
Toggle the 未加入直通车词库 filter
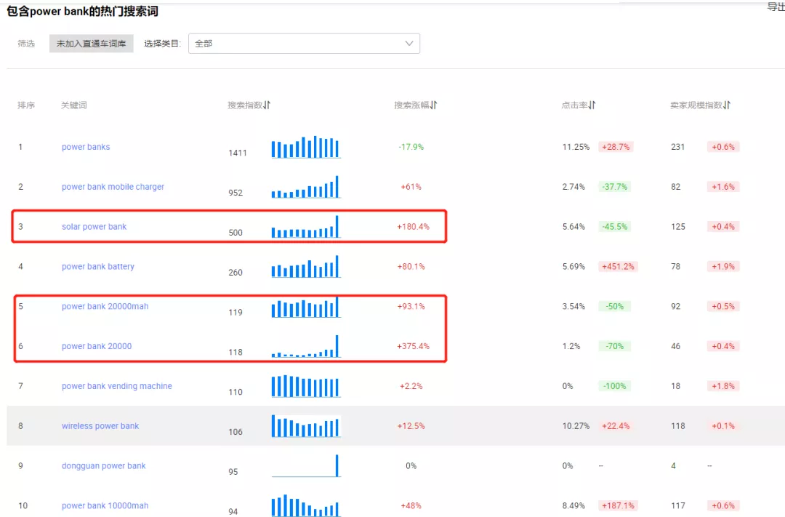pyautogui.click(x=90, y=43)
